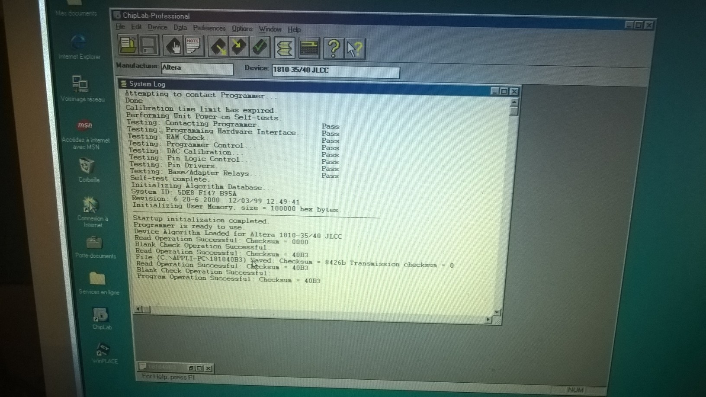Click the 'Programmer is ready to use' line
706x397 pixels.
[x=189, y=226]
